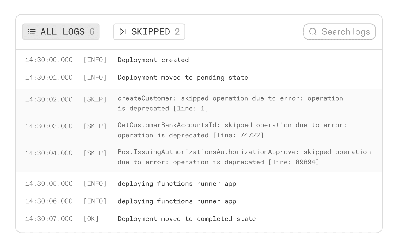
Task: Click the first deploying functions runner app entry
Action: pos(176,183)
